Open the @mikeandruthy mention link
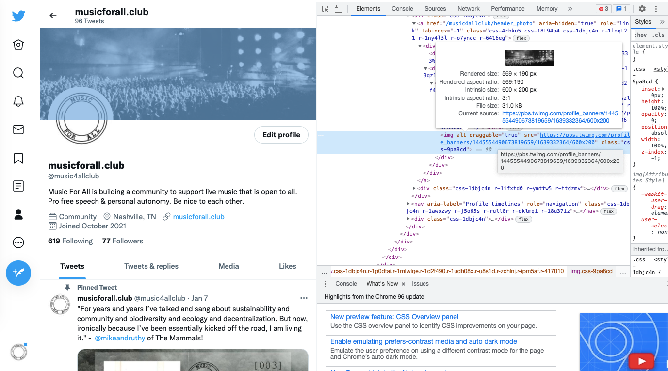The height and width of the screenshot is (371, 668). tap(120, 338)
